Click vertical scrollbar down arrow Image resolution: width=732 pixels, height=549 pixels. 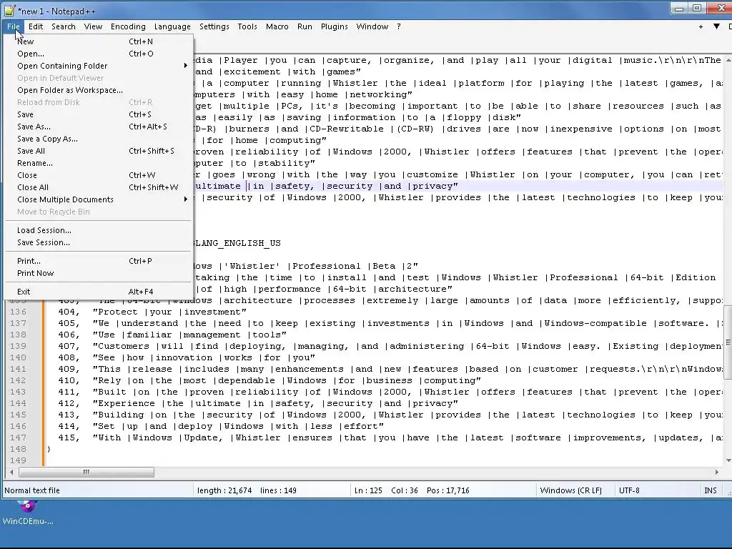click(x=728, y=460)
